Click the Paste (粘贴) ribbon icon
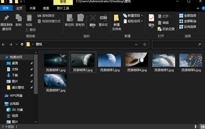 coord(29,18)
